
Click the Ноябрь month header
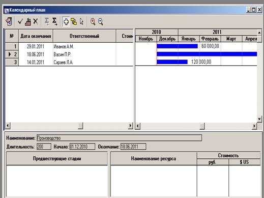pyautogui.click(x=146, y=39)
